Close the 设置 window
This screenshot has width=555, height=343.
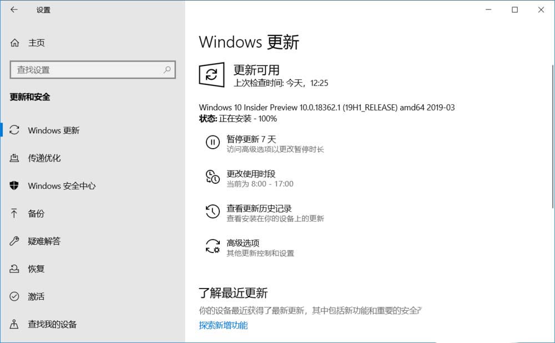pyautogui.click(x=541, y=9)
